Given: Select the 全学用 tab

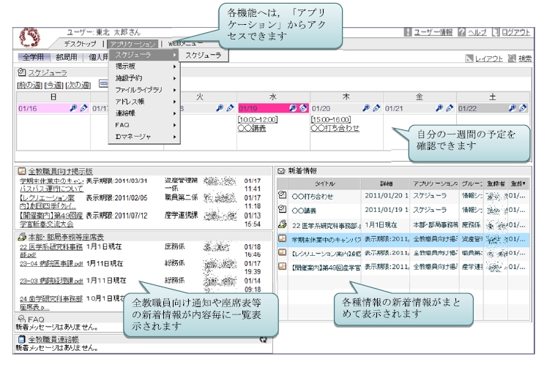Looking at the screenshot, I should [33, 57].
